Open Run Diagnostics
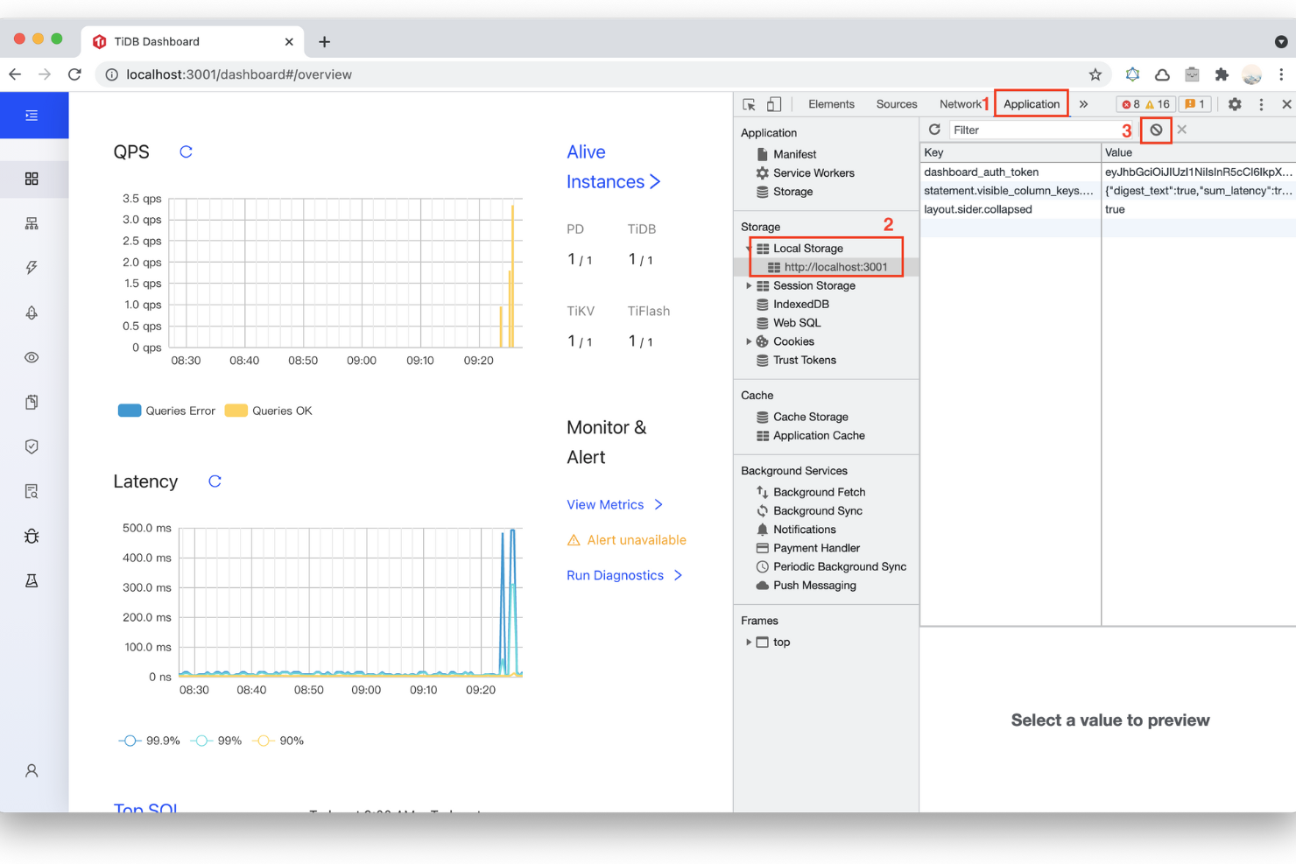Image resolution: width=1296 pixels, height=864 pixels. pos(616,575)
